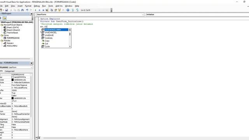The image size is (249, 140).
Task: Select Module1 in project tree
Action: 10,43
